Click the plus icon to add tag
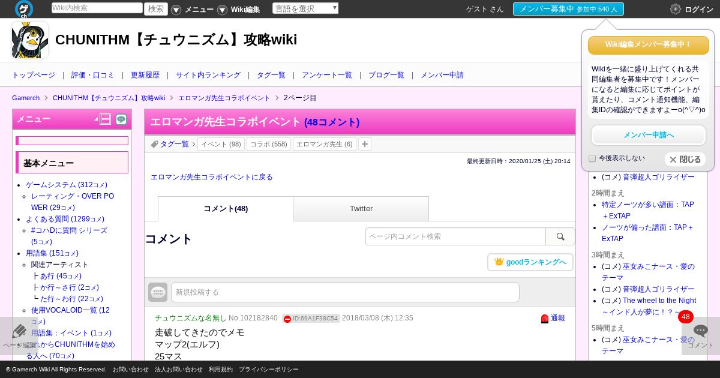Screen dimensions: 720x378 pyautogui.click(x=364, y=144)
